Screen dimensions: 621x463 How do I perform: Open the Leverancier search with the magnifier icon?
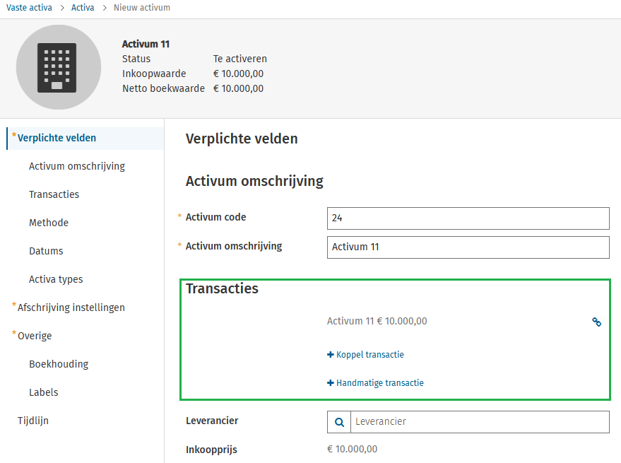338,421
